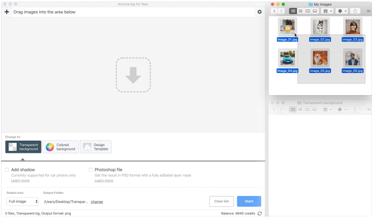Switch My images Finder to list view
The width and height of the screenshot is (373, 218).
(300, 11)
